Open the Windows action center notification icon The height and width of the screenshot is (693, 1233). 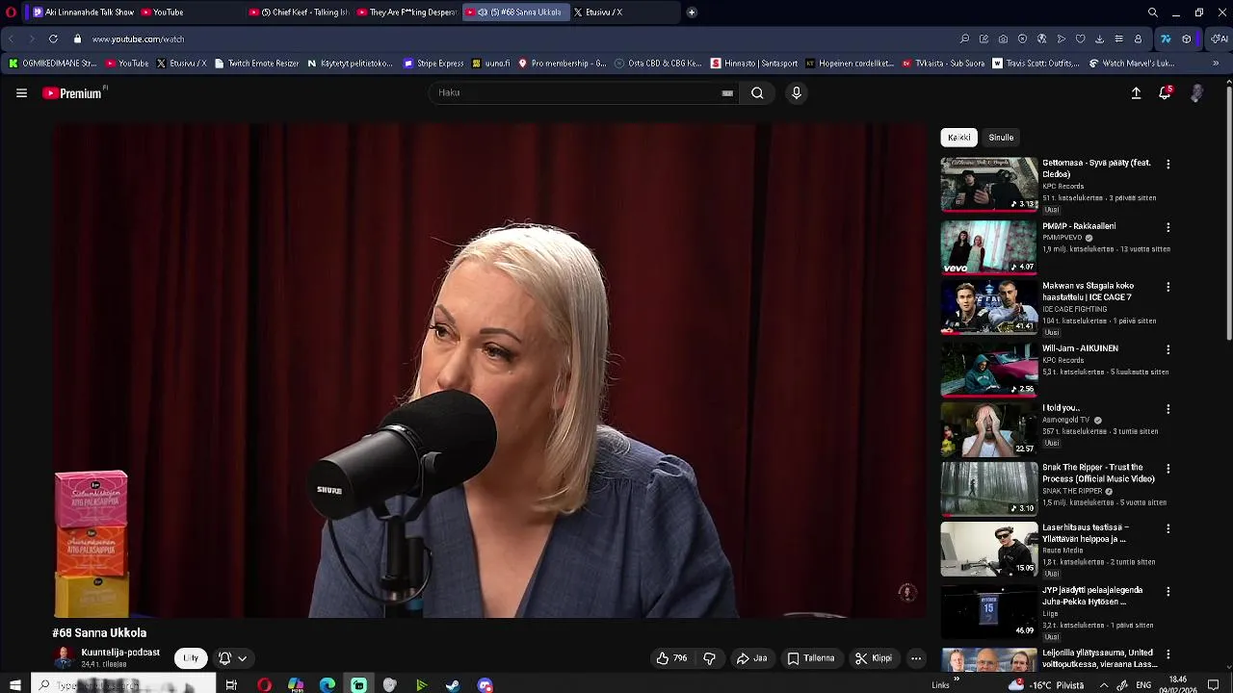pos(1213,685)
